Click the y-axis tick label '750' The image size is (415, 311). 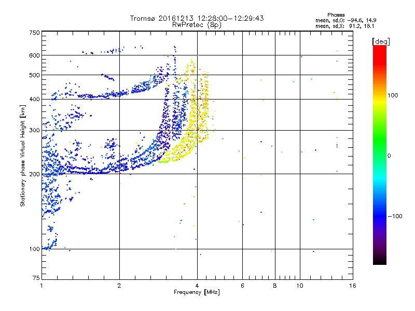pos(34,33)
